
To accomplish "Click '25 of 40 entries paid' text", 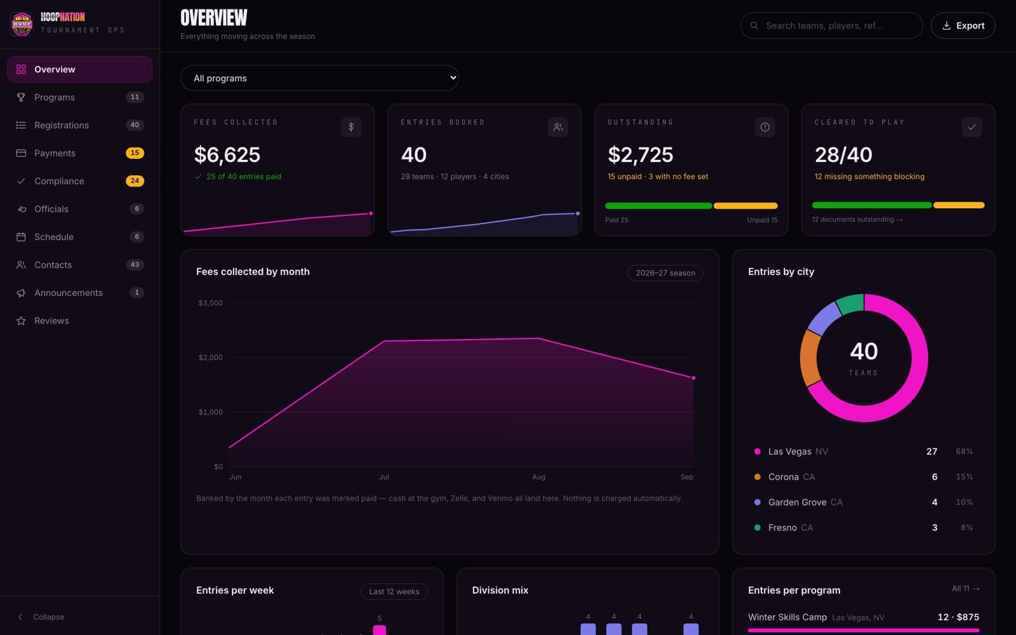I will point(244,177).
